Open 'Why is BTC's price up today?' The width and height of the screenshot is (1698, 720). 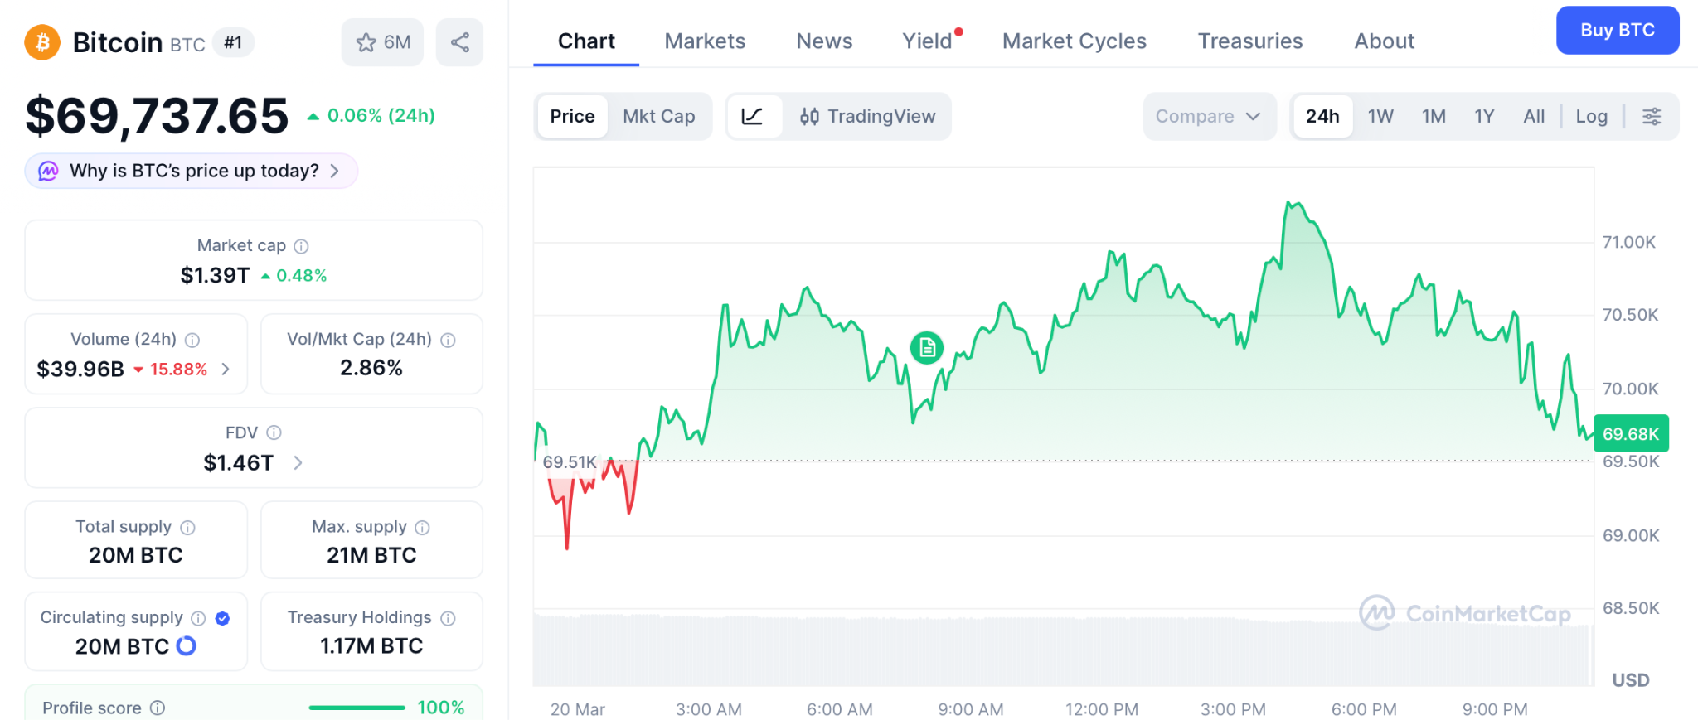click(x=192, y=171)
